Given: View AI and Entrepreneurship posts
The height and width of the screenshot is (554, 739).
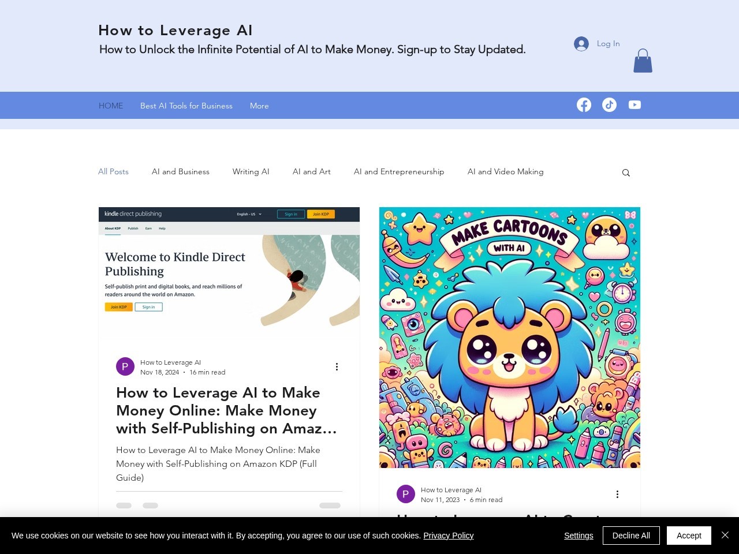Looking at the screenshot, I should [399, 171].
